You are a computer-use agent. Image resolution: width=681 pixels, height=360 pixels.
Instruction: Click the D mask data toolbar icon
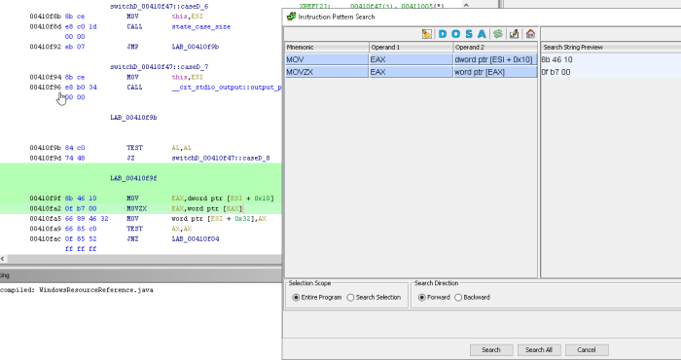coord(442,34)
